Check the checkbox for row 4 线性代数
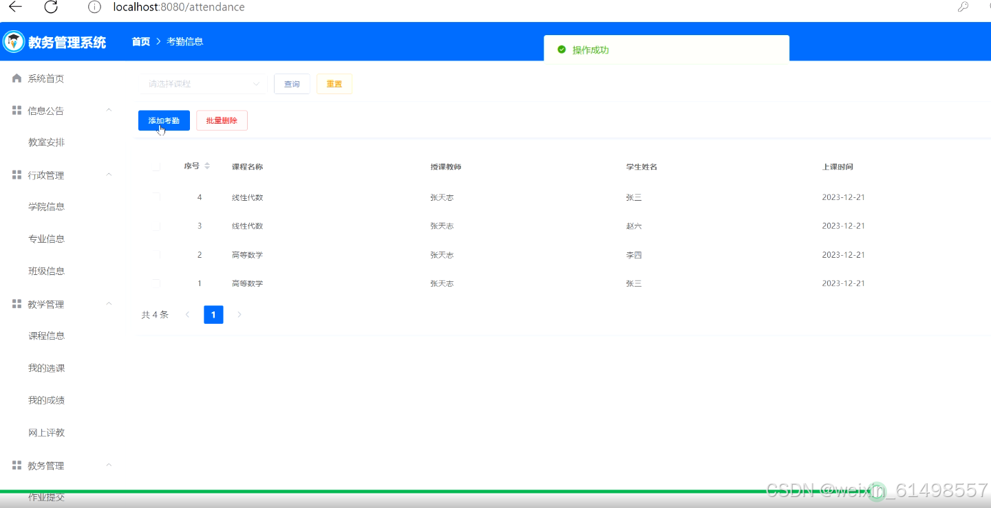991x508 pixels. point(156,197)
